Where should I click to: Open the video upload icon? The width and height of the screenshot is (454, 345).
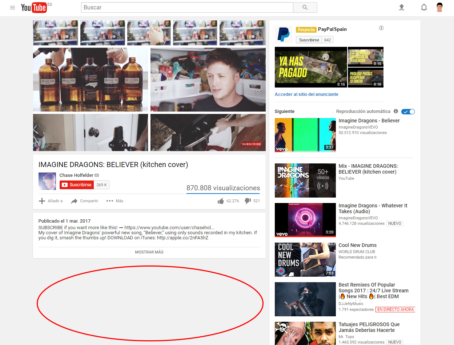tap(402, 7)
